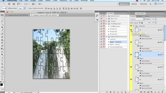Select the Clone Stamp tool
166x93 pixels.
2,40
